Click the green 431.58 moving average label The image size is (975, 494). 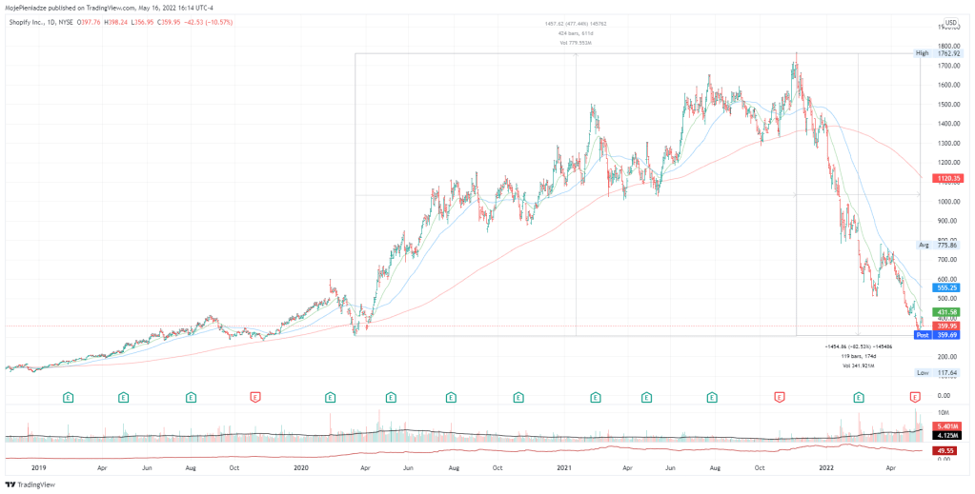click(949, 311)
